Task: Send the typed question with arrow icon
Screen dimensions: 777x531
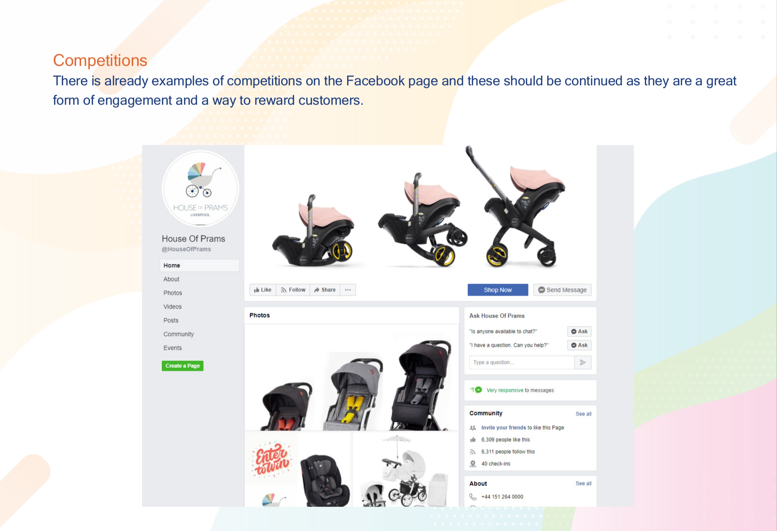Action: pos(583,362)
